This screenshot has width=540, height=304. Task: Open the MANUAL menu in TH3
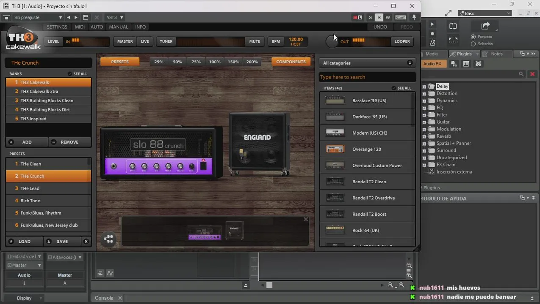[119, 27]
